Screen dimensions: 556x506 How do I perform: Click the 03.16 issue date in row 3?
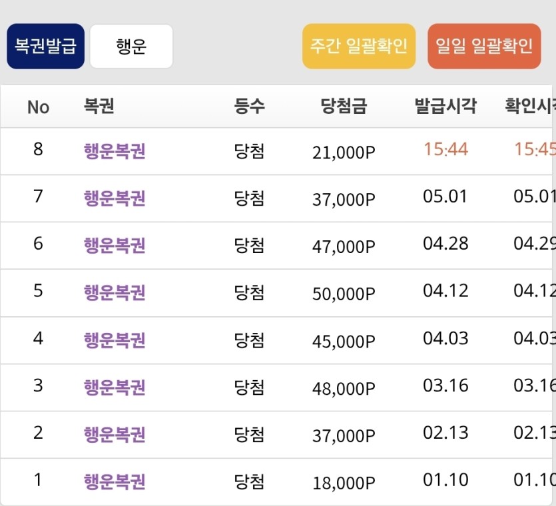pos(445,385)
